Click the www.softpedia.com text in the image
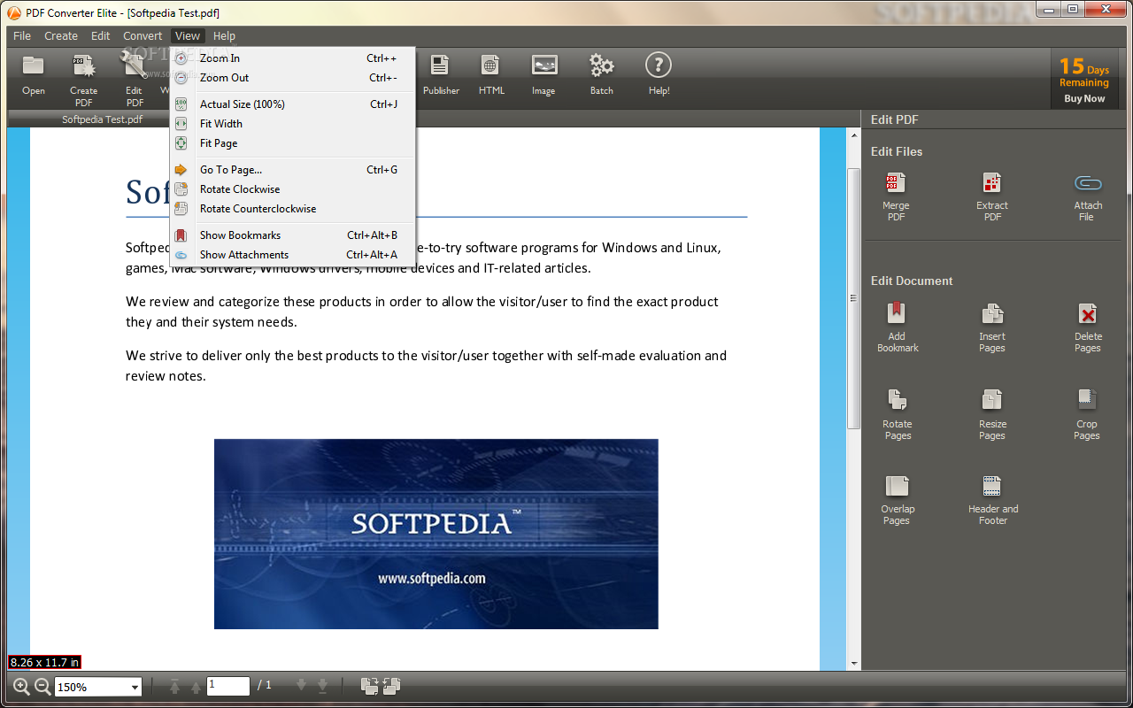The width and height of the screenshot is (1133, 708). pos(432,579)
